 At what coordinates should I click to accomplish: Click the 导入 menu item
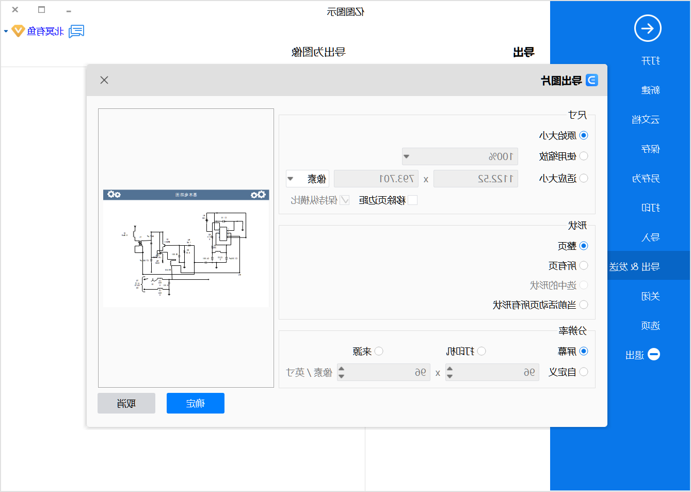coord(651,237)
